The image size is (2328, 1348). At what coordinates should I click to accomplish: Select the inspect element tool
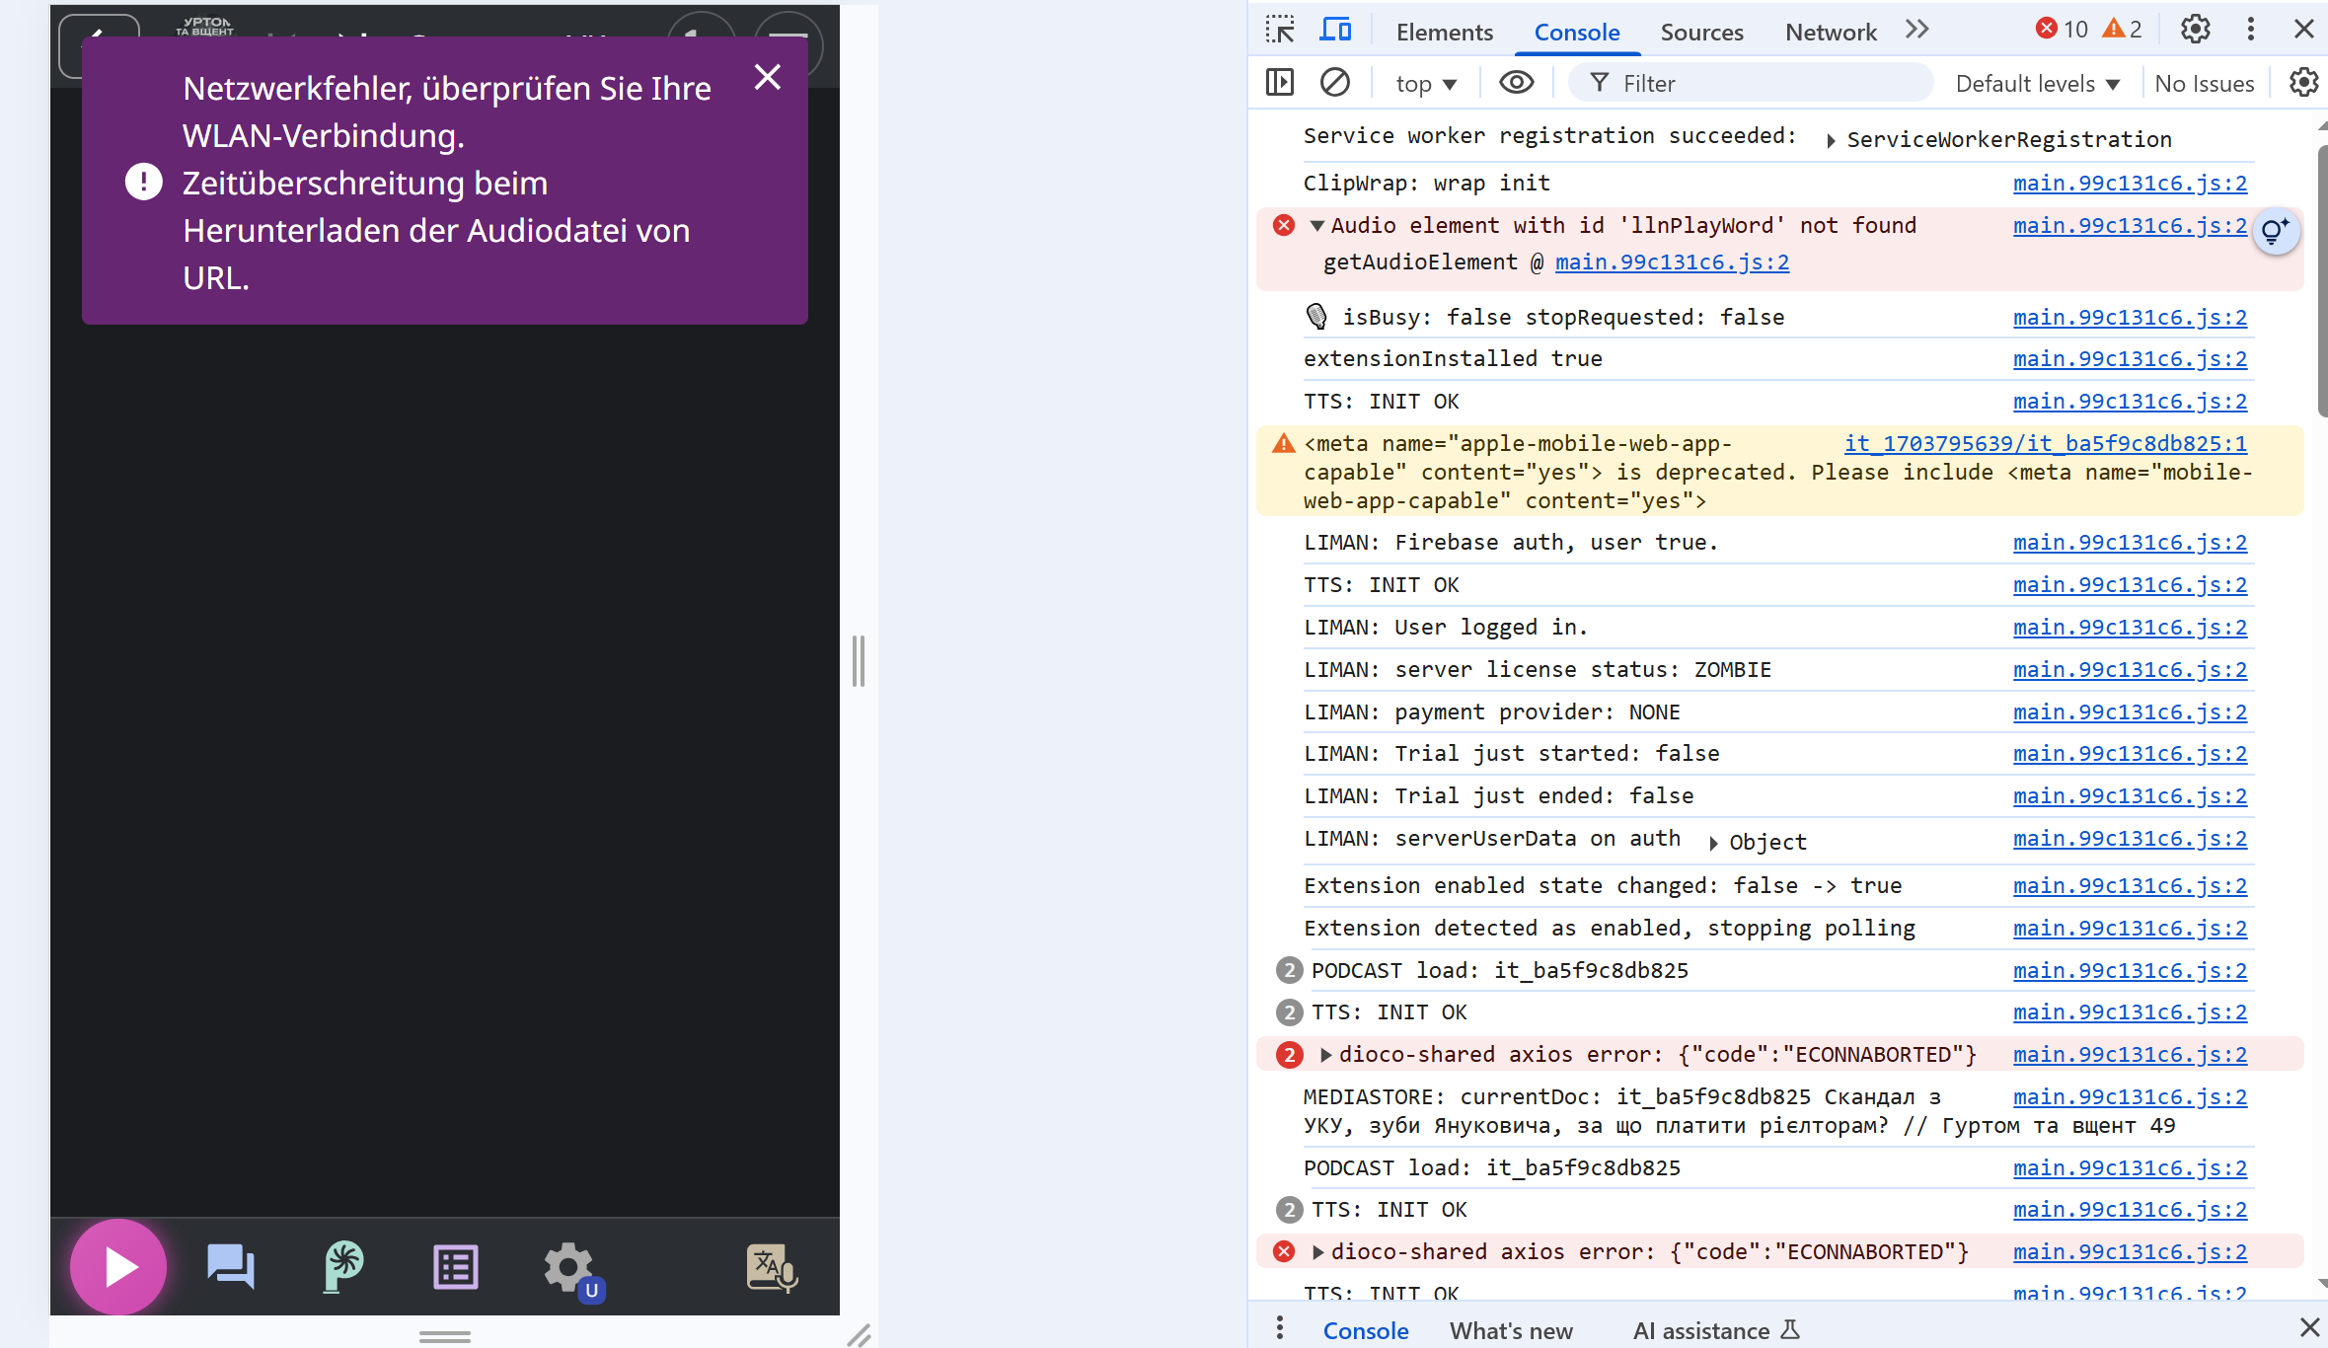coord(1280,31)
